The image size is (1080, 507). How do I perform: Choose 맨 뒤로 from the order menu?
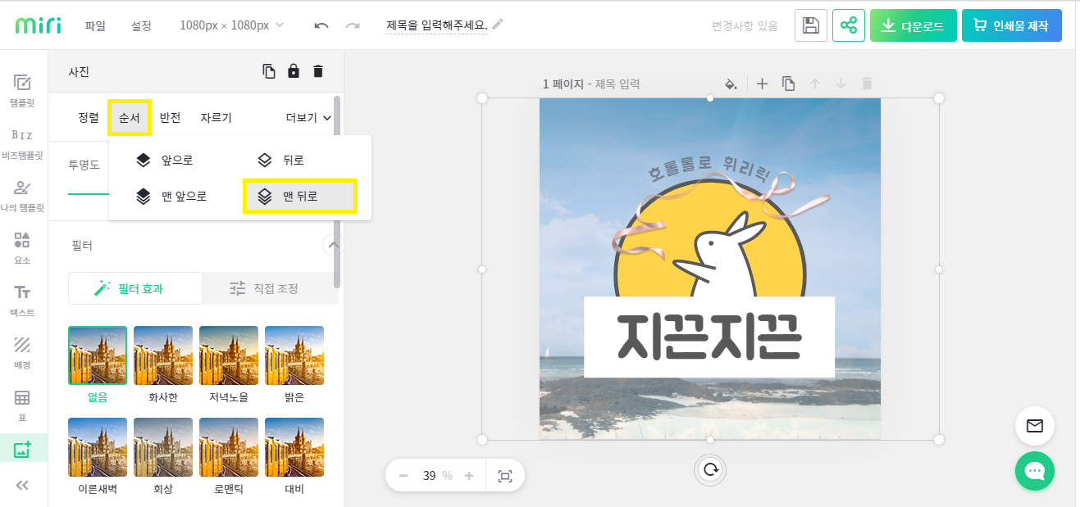(x=300, y=197)
